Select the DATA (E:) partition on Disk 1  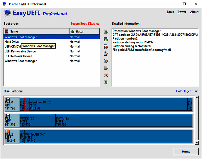124,121
